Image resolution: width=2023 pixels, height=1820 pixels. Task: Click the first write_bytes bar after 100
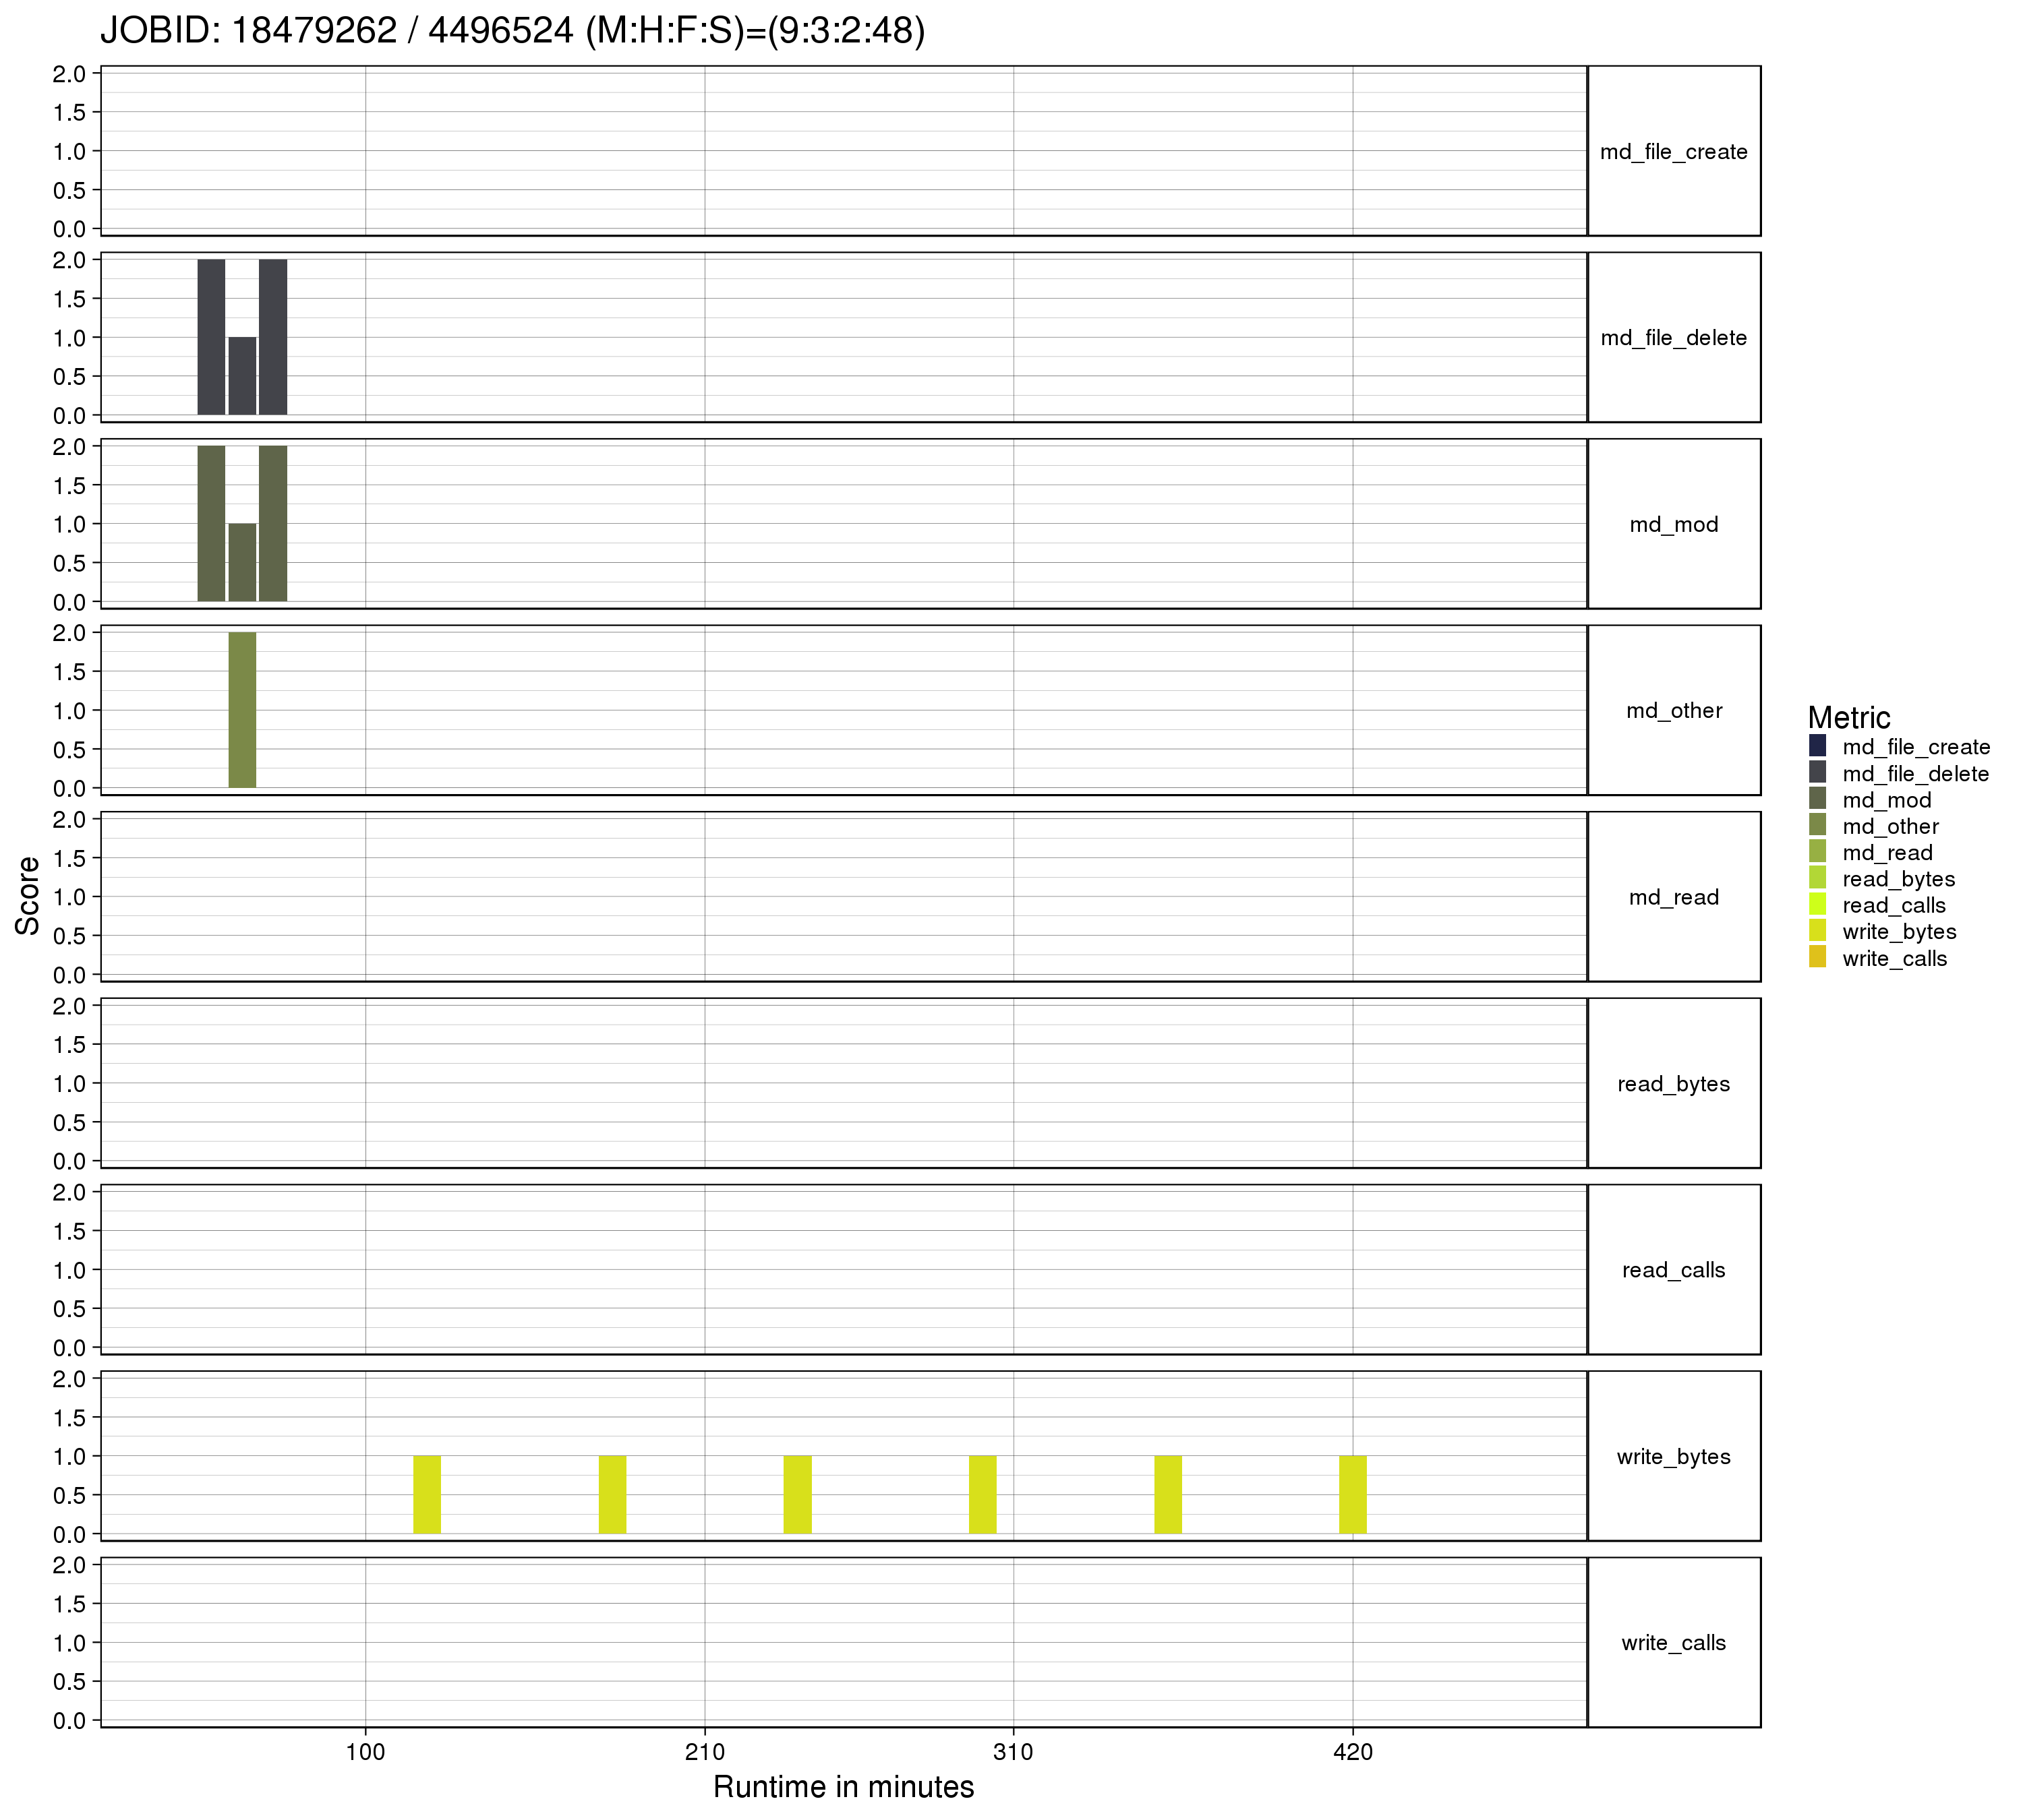click(428, 1494)
